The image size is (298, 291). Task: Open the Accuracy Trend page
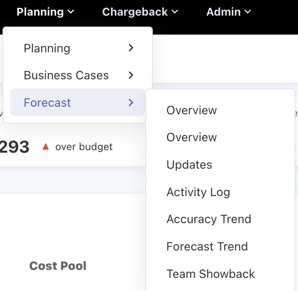pos(209,219)
